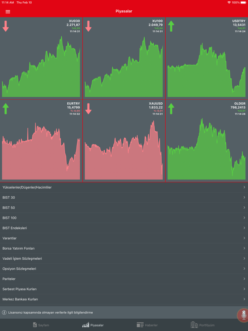The width and height of the screenshot is (248, 331).
Task: Tap the info icon beside license notice
Action: click(x=4, y=312)
